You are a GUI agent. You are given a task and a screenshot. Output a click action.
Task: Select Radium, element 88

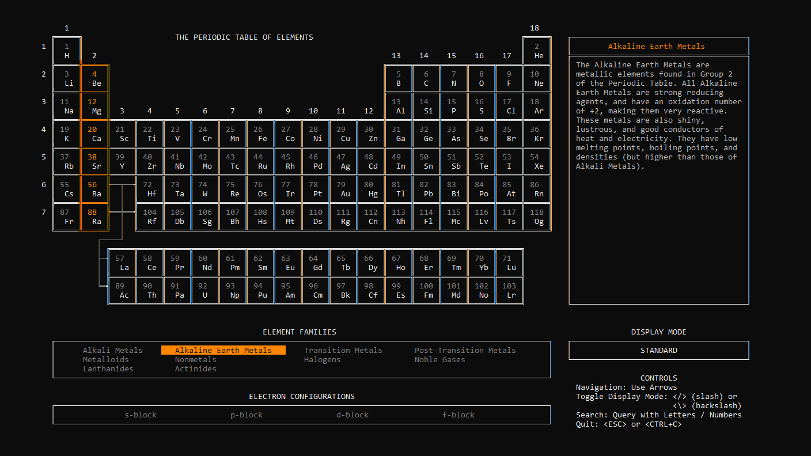click(94, 216)
